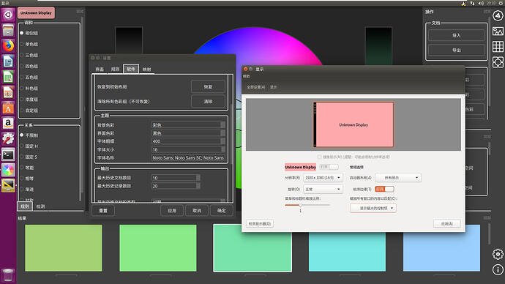The width and height of the screenshot is (505, 284).
Task: Click 取消 in the settings dialog
Action: point(197,211)
